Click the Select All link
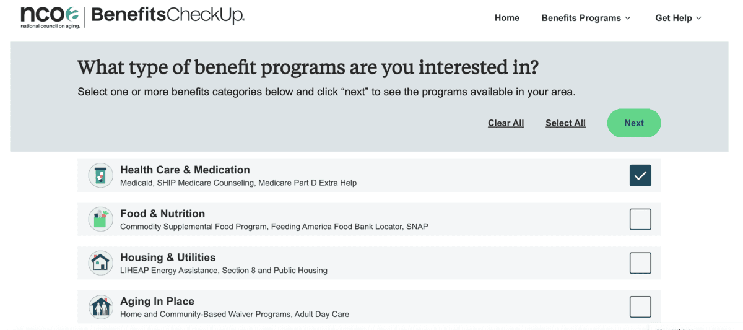The width and height of the screenshot is (743, 330). coord(565,123)
